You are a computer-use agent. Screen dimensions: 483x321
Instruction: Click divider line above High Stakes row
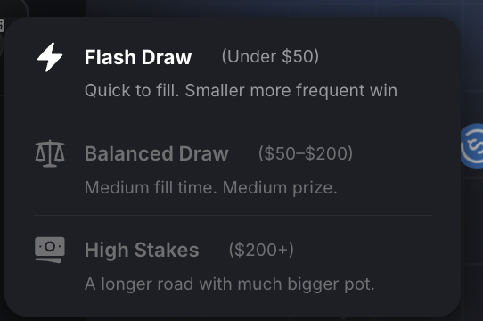[233, 215]
